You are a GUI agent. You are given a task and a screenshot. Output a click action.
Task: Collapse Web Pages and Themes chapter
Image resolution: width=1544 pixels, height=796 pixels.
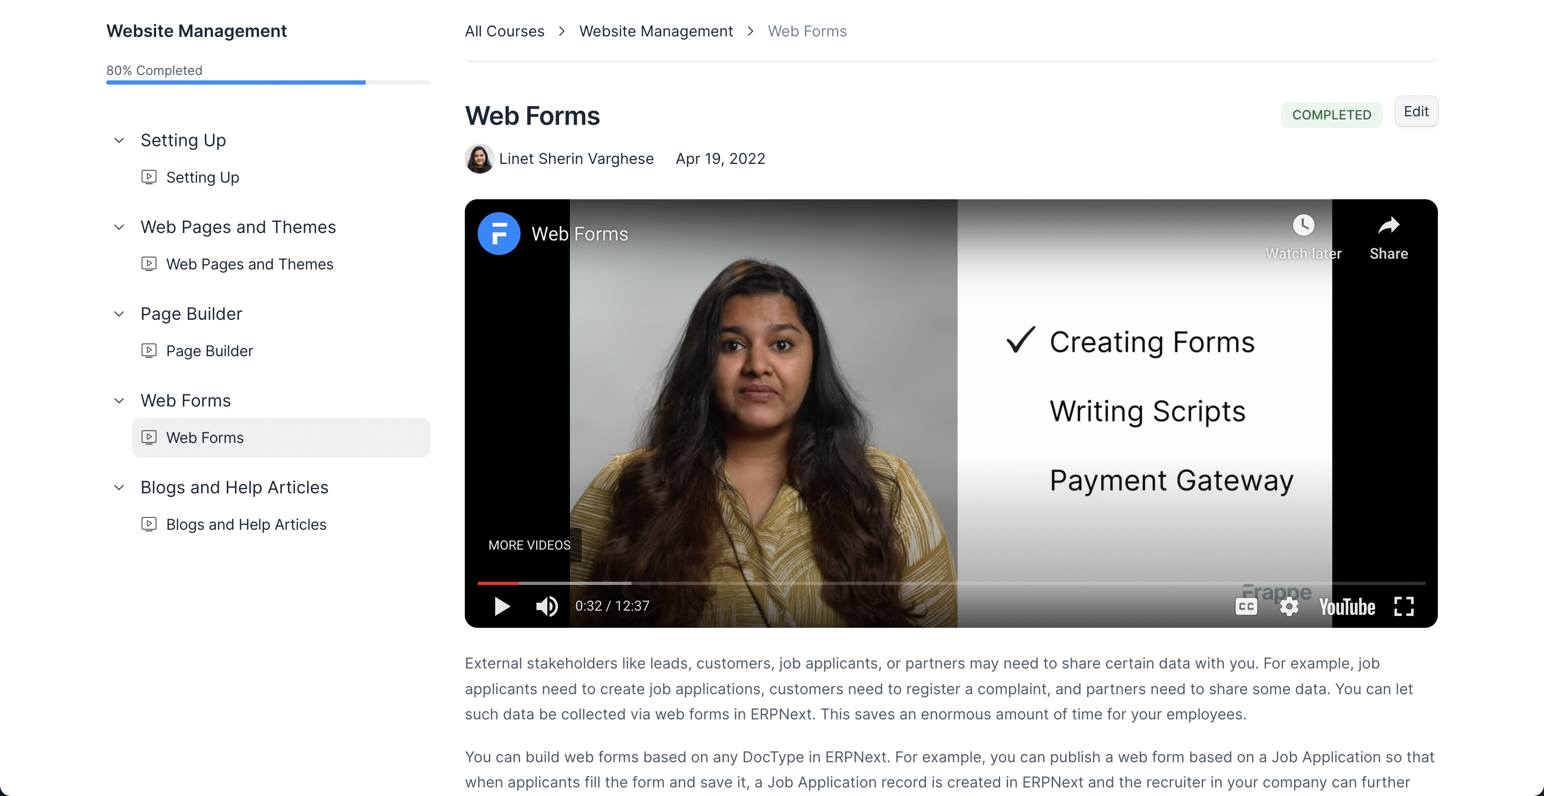click(x=119, y=227)
